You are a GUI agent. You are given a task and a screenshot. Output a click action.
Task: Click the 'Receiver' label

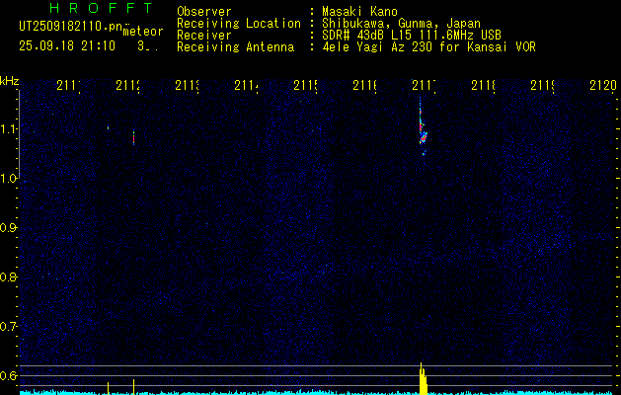tap(204, 36)
